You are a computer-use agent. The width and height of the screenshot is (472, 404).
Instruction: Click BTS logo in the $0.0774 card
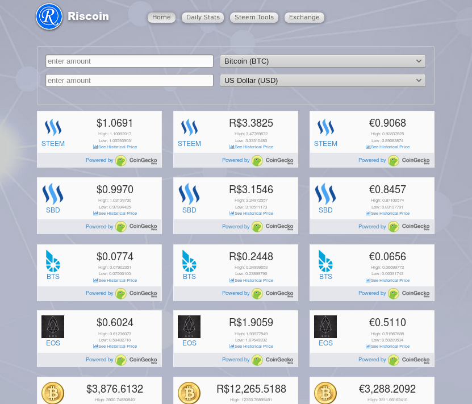(x=53, y=261)
